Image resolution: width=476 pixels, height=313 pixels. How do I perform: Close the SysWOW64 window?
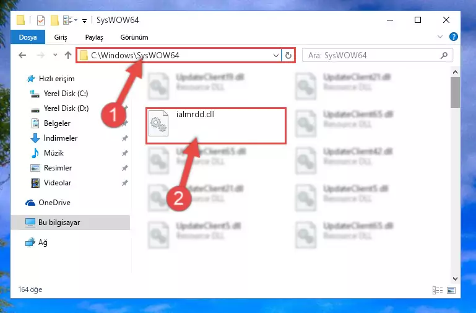[x=446, y=20]
